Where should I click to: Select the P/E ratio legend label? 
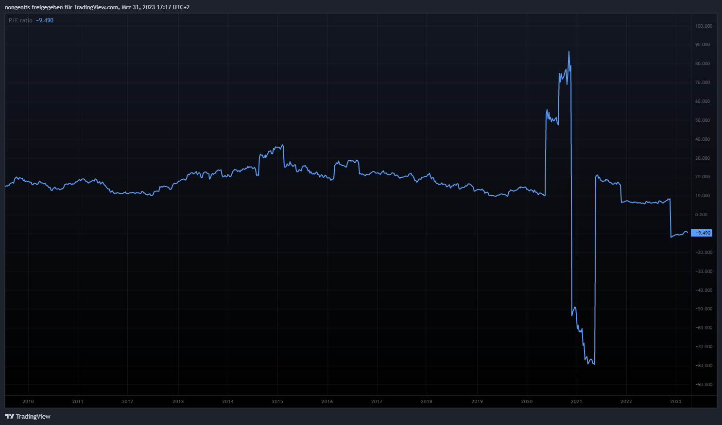pyautogui.click(x=20, y=20)
